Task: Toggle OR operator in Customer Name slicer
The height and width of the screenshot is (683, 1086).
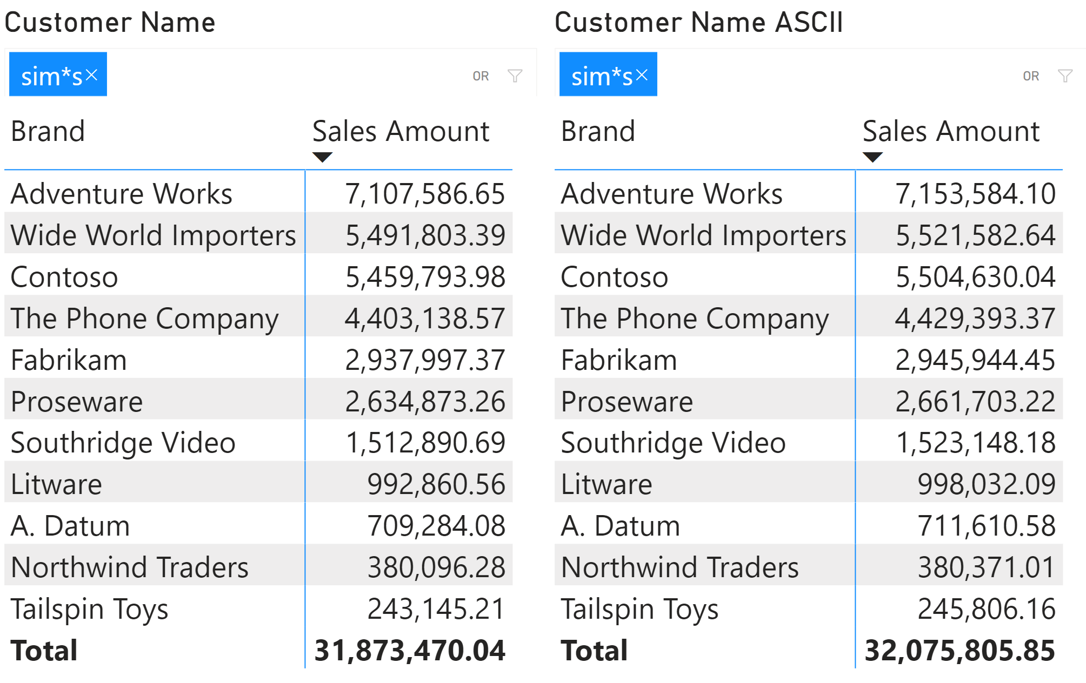Action: pyautogui.click(x=481, y=76)
